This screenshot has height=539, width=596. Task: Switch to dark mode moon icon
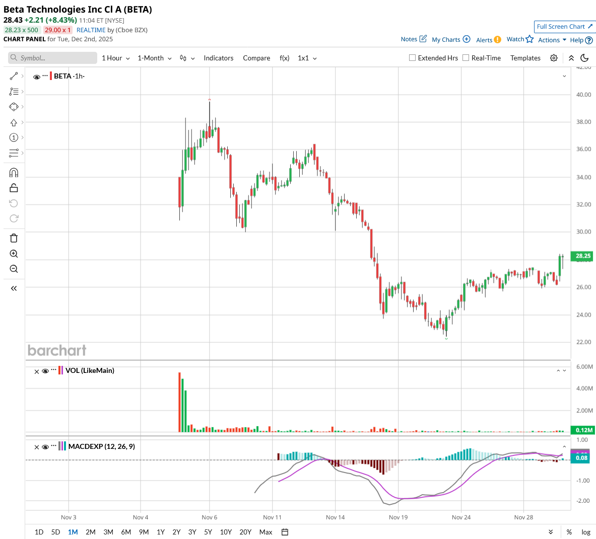584,58
